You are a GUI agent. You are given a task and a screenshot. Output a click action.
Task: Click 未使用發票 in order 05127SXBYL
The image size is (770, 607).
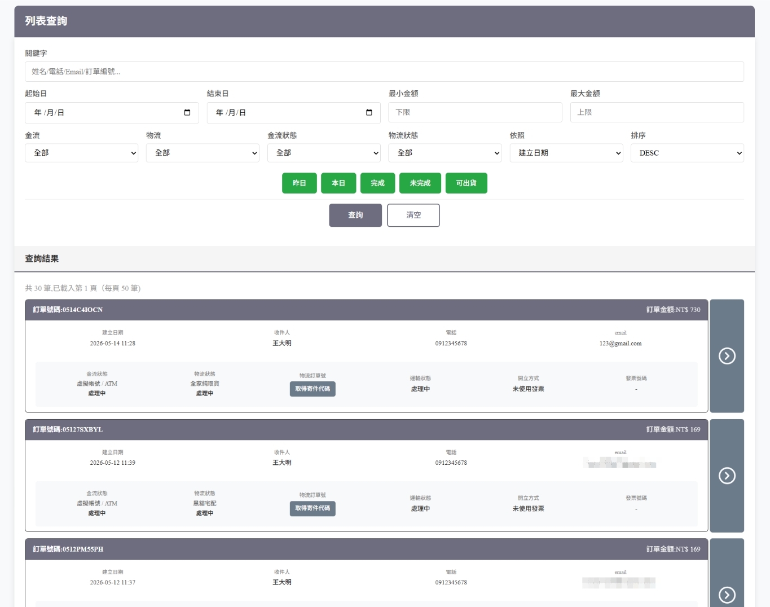tap(529, 508)
